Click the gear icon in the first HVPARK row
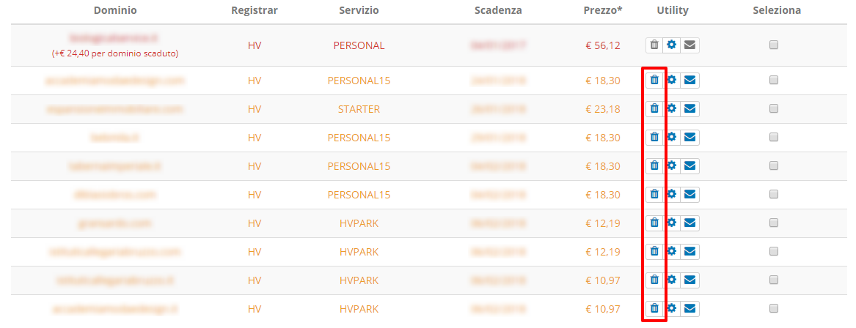 coord(671,223)
